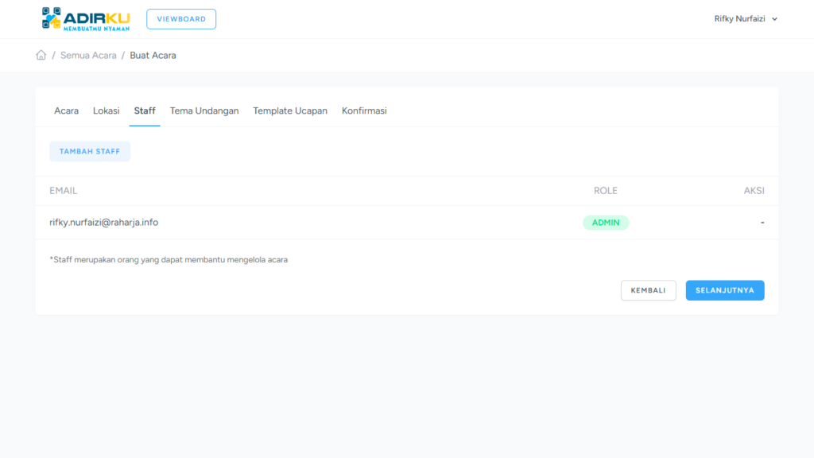814x458 pixels.
Task: Switch to the Konfirmasi tab
Action: [x=364, y=111]
